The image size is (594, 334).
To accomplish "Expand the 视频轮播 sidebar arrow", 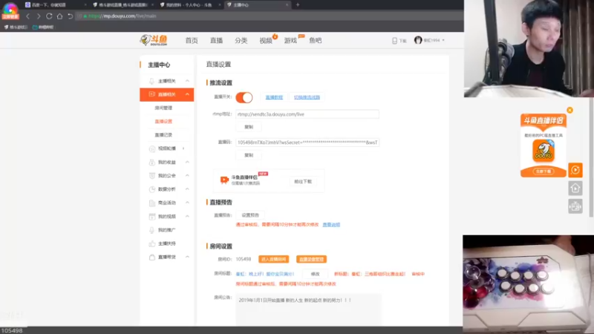I will pos(183,148).
